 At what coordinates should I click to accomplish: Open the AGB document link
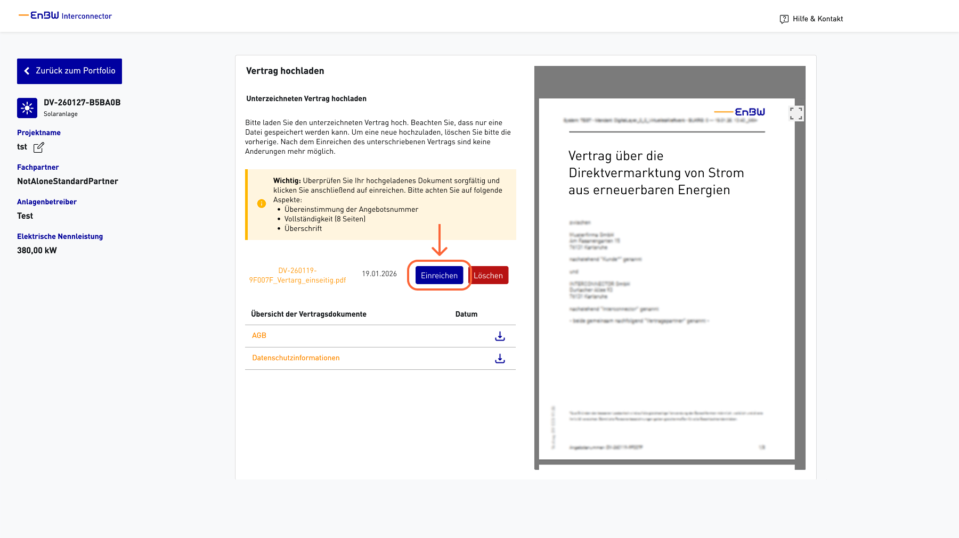click(259, 335)
